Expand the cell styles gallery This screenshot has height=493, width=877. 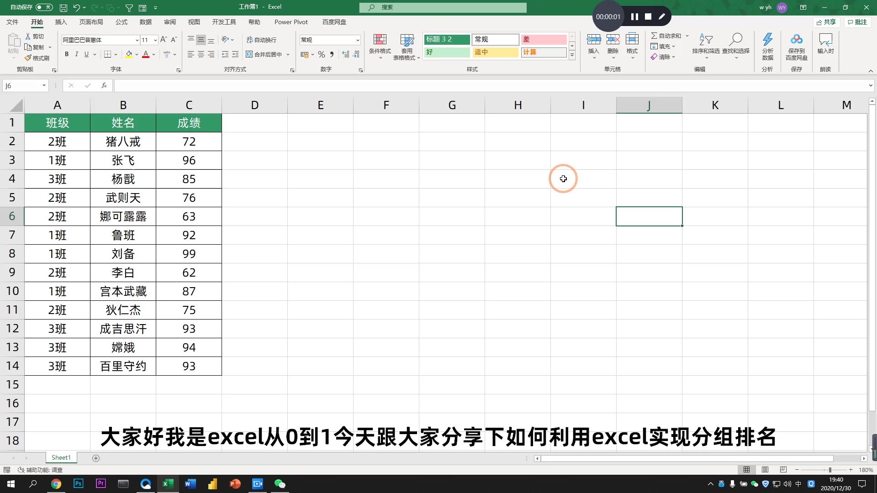coord(572,55)
